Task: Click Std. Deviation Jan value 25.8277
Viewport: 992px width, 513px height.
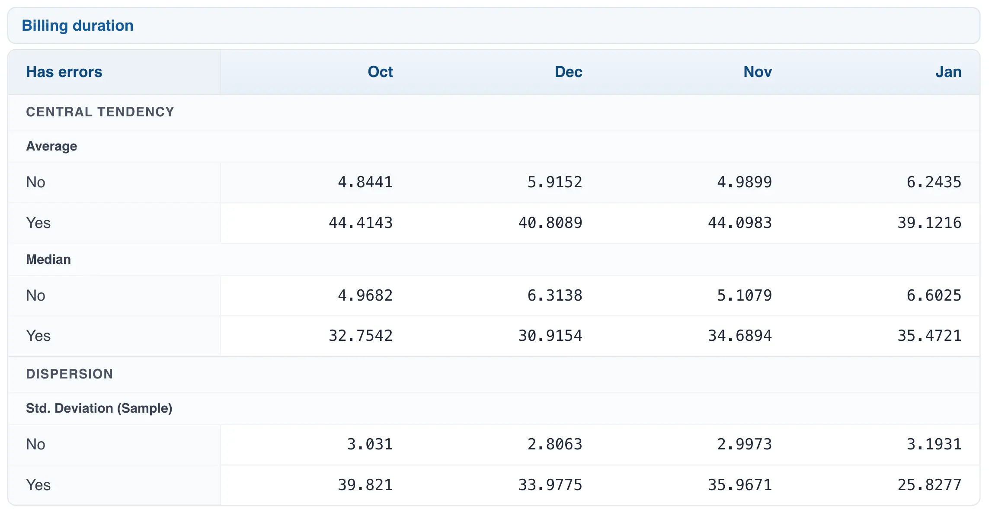Action: click(930, 485)
